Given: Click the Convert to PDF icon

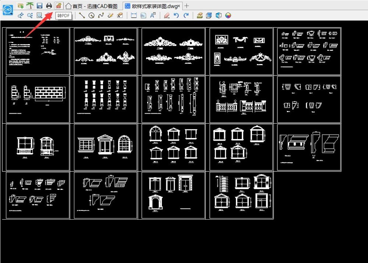Looking at the screenshot, I should coord(59,6).
